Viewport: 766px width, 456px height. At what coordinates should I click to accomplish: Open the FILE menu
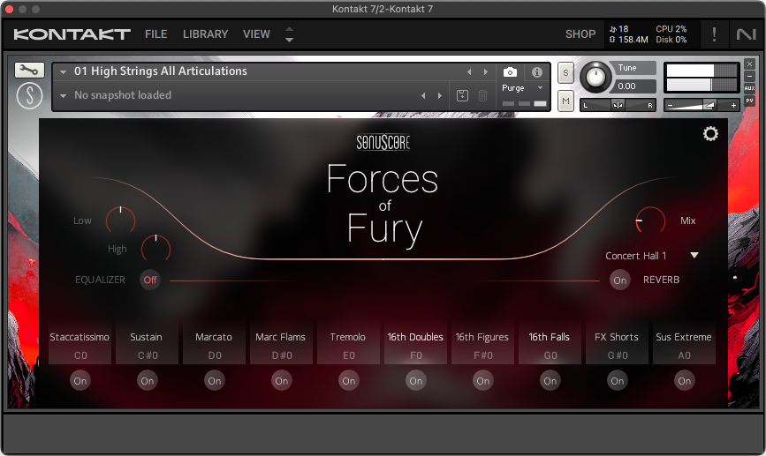pos(155,34)
